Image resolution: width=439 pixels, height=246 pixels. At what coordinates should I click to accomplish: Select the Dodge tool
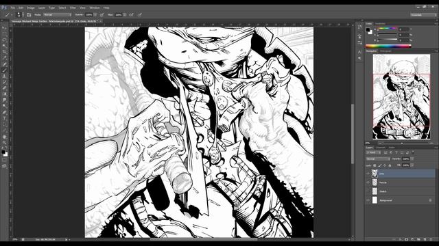coord(4,106)
